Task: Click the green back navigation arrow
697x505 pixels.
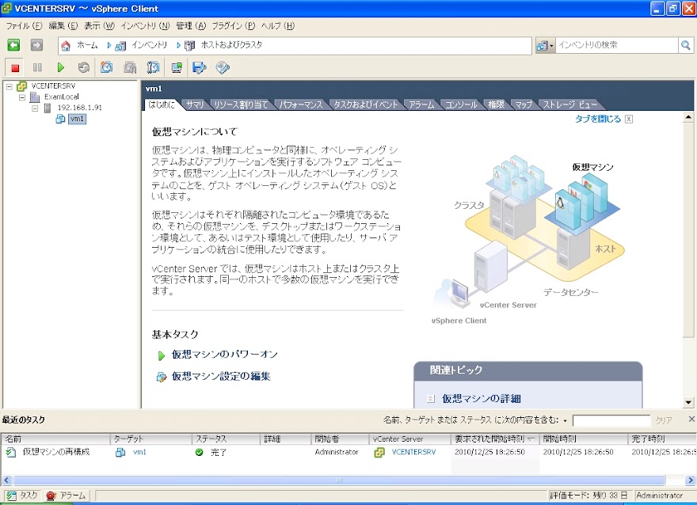Action: click(13, 45)
